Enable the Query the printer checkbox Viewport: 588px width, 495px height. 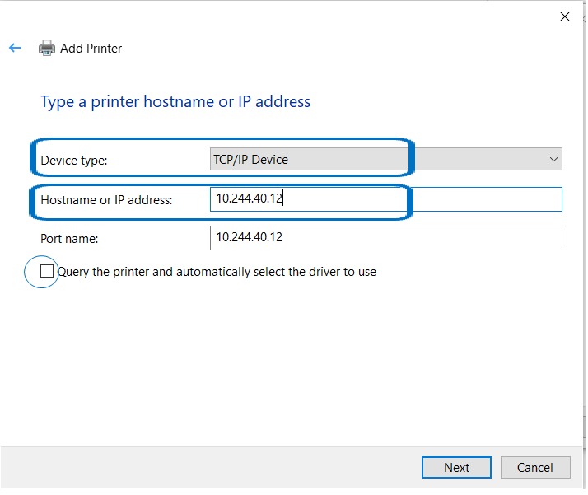point(47,271)
